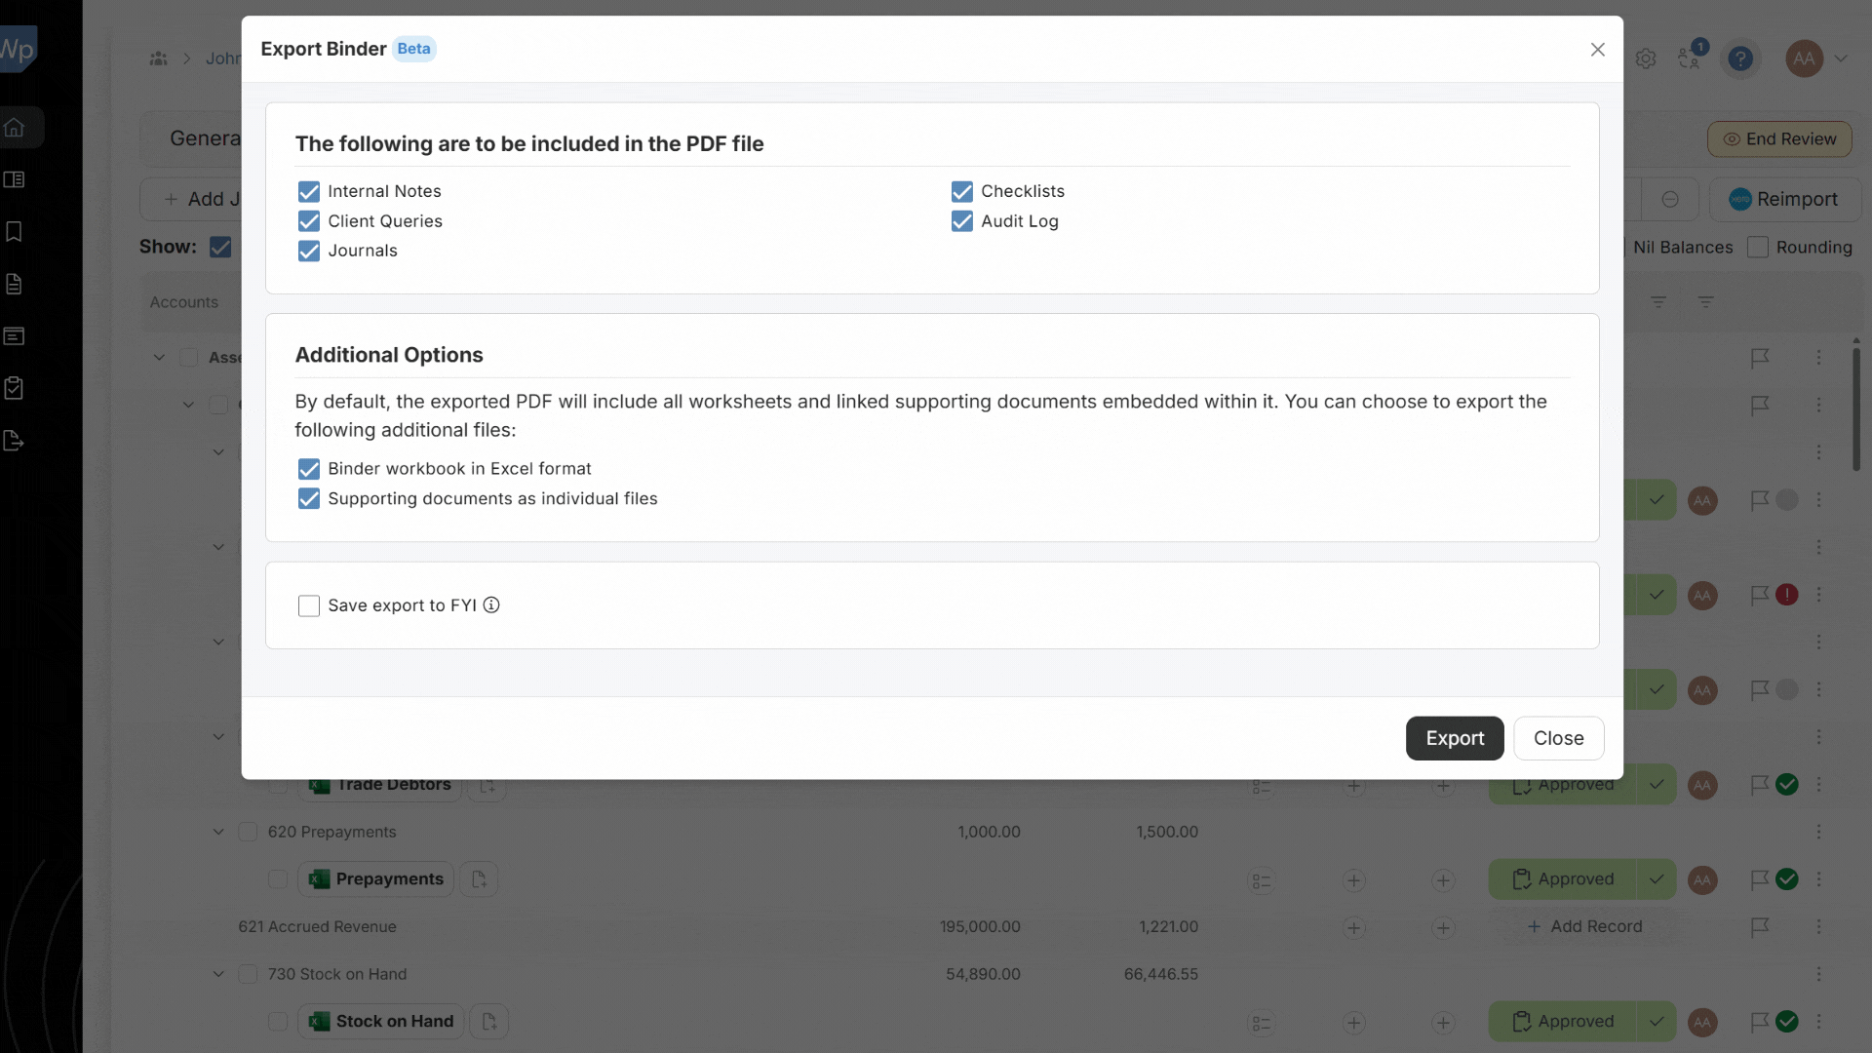
Task: Click the bookmark icon in the sidebar
Action: pyautogui.click(x=14, y=231)
